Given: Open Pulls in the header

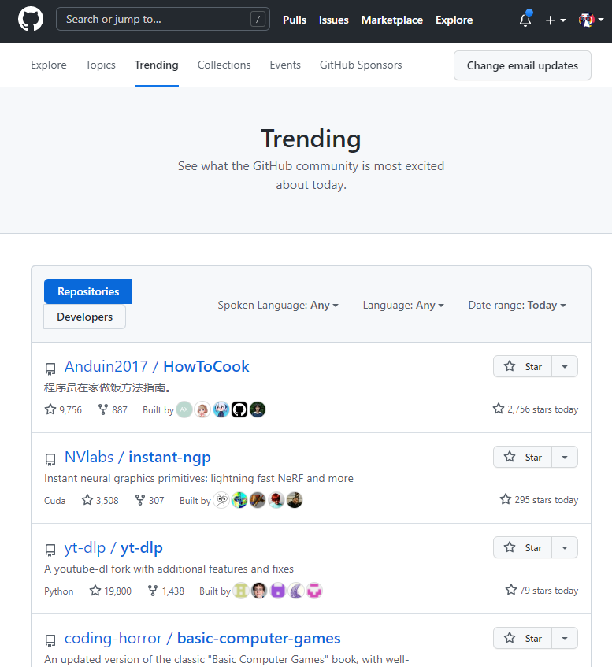Looking at the screenshot, I should [x=295, y=20].
